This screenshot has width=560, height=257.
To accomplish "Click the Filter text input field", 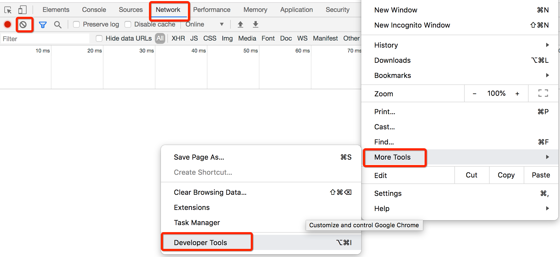I will pos(45,39).
